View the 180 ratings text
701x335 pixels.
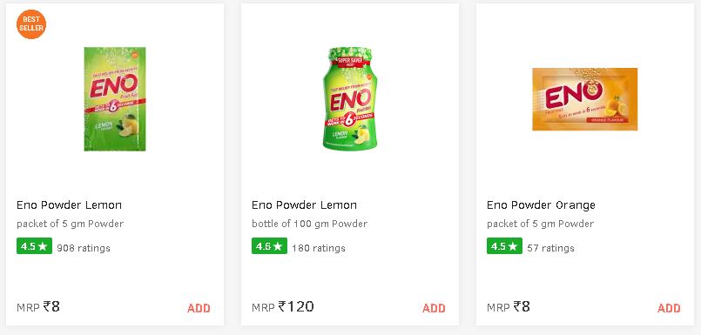click(319, 248)
